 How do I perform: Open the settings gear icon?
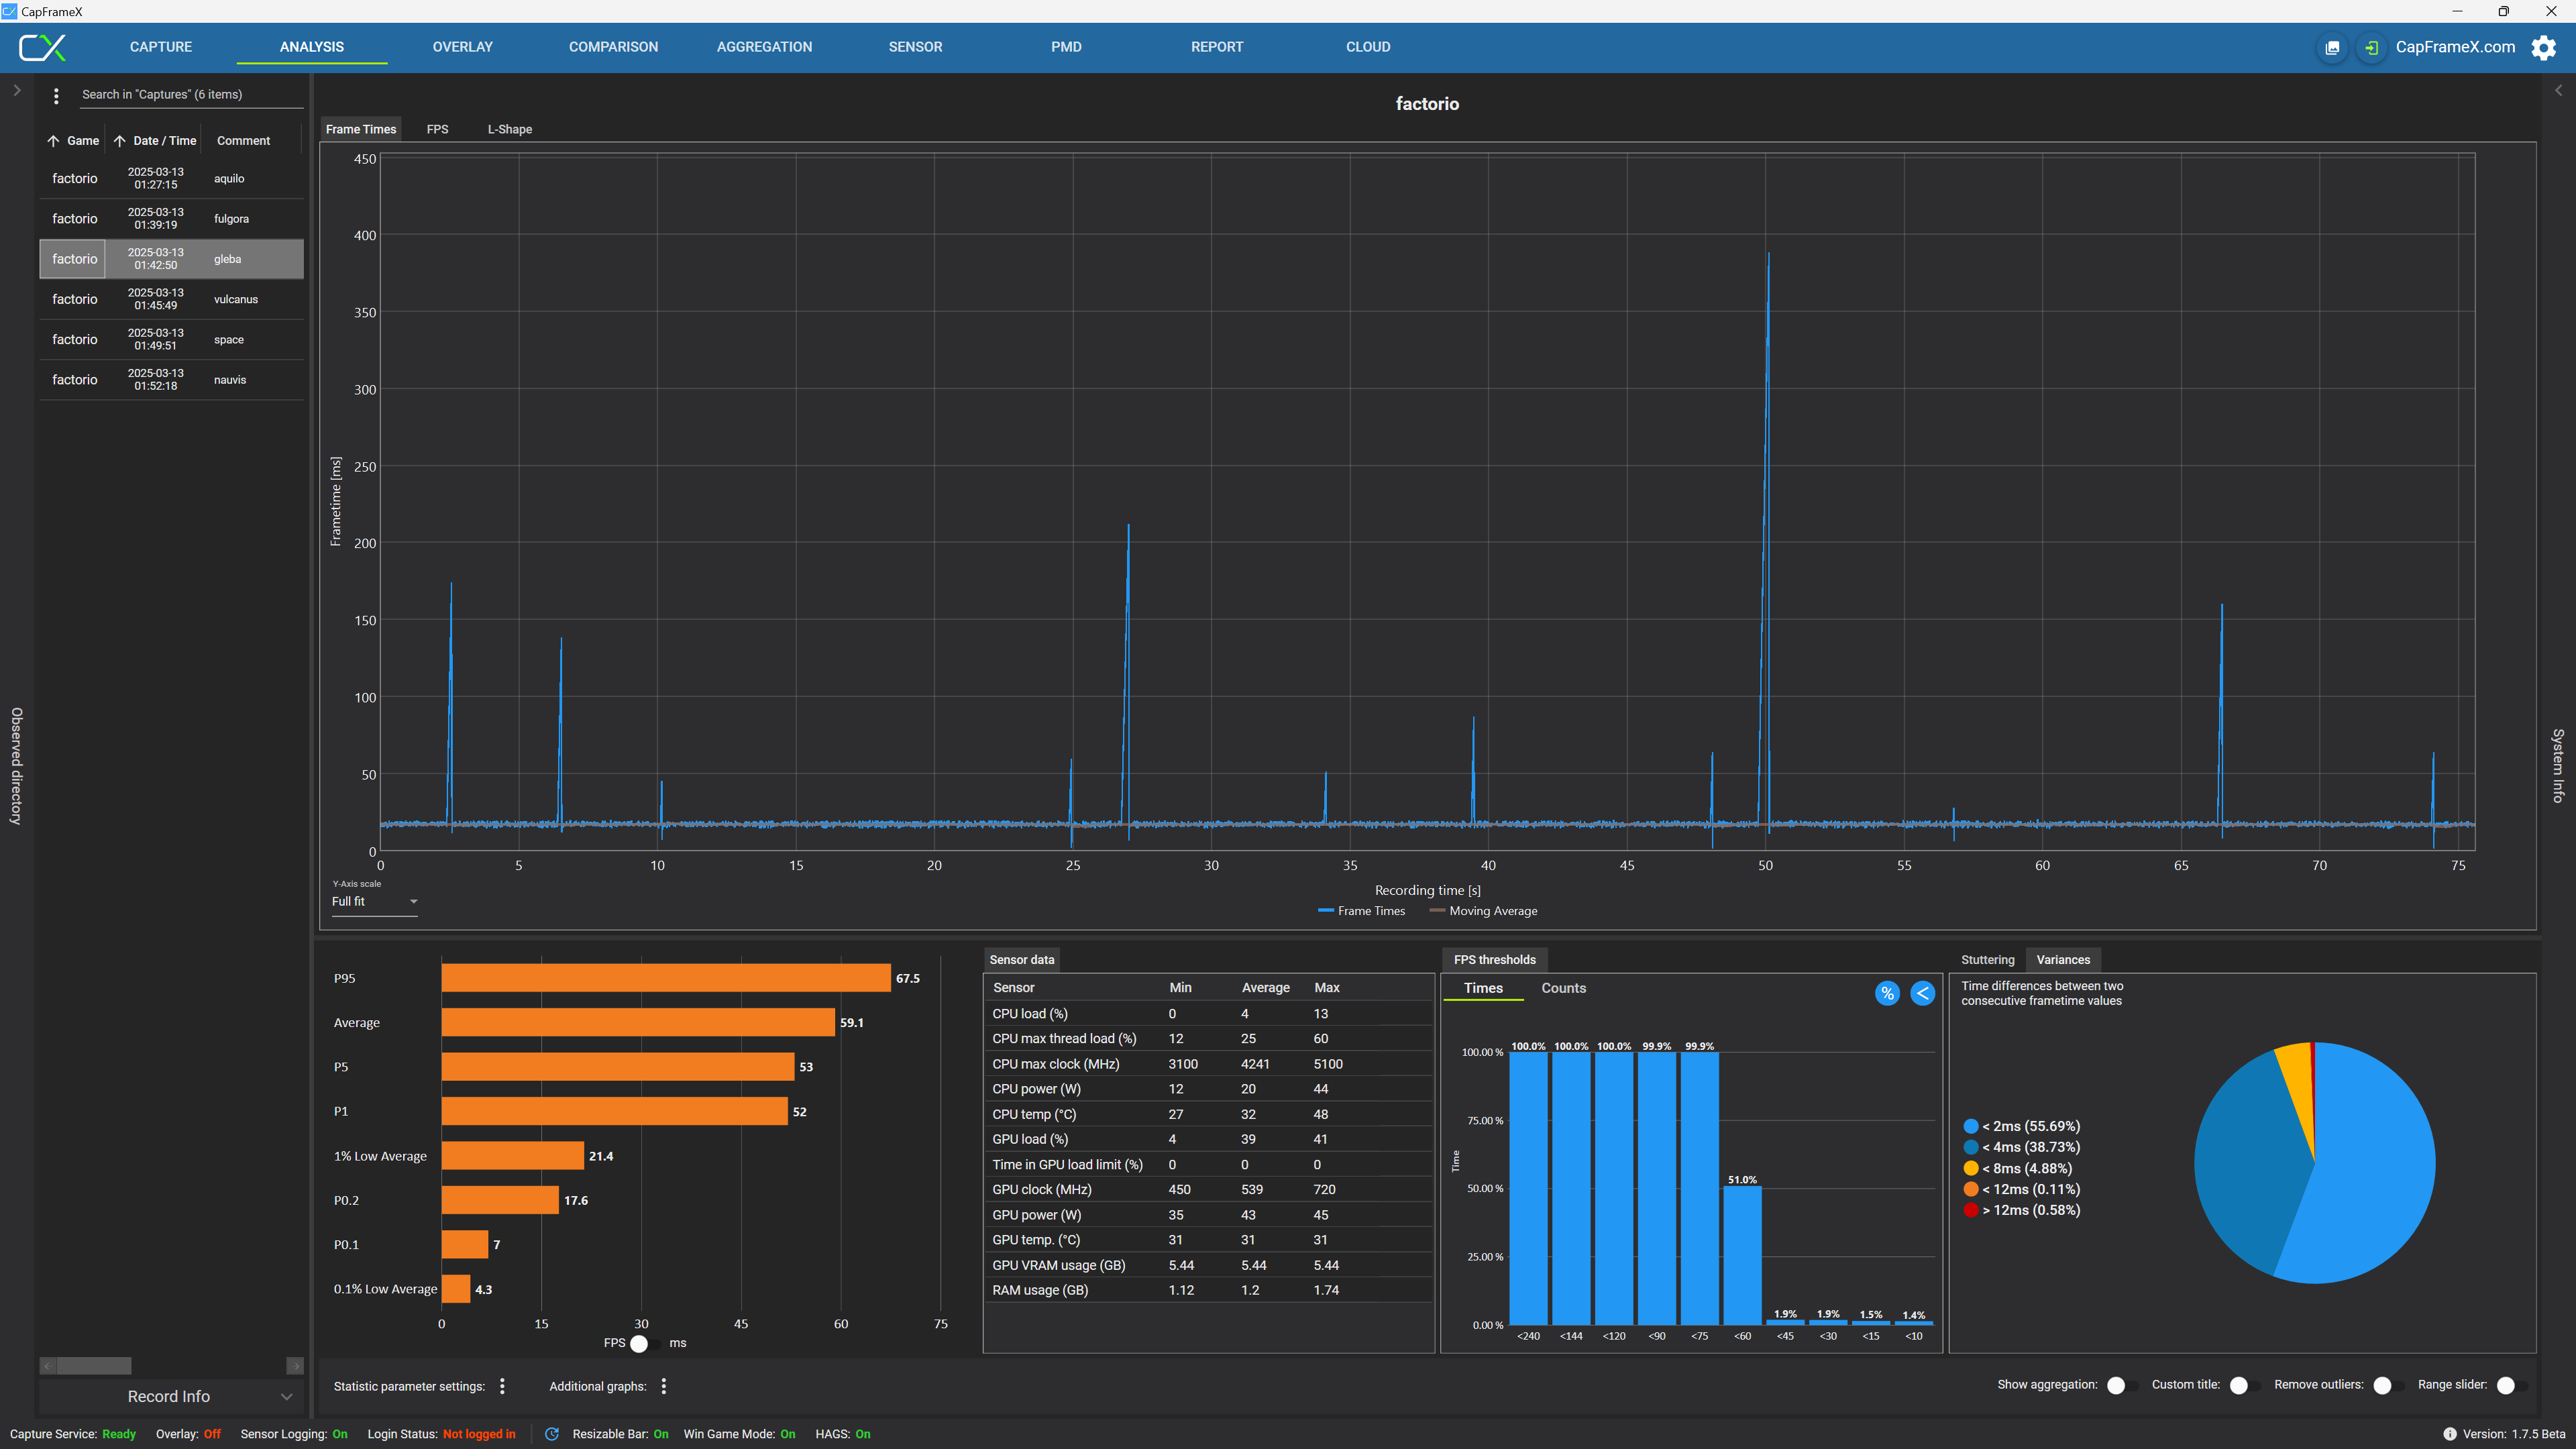coord(2544,47)
